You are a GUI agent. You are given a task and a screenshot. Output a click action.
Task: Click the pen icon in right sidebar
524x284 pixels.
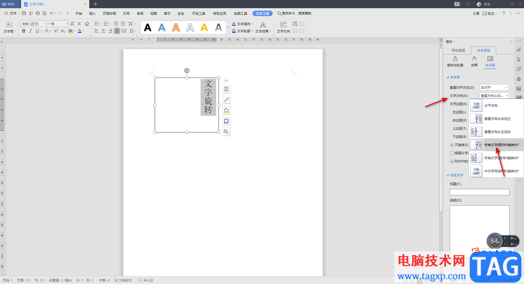coord(519,49)
